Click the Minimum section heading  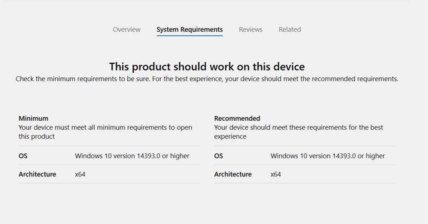click(x=33, y=118)
